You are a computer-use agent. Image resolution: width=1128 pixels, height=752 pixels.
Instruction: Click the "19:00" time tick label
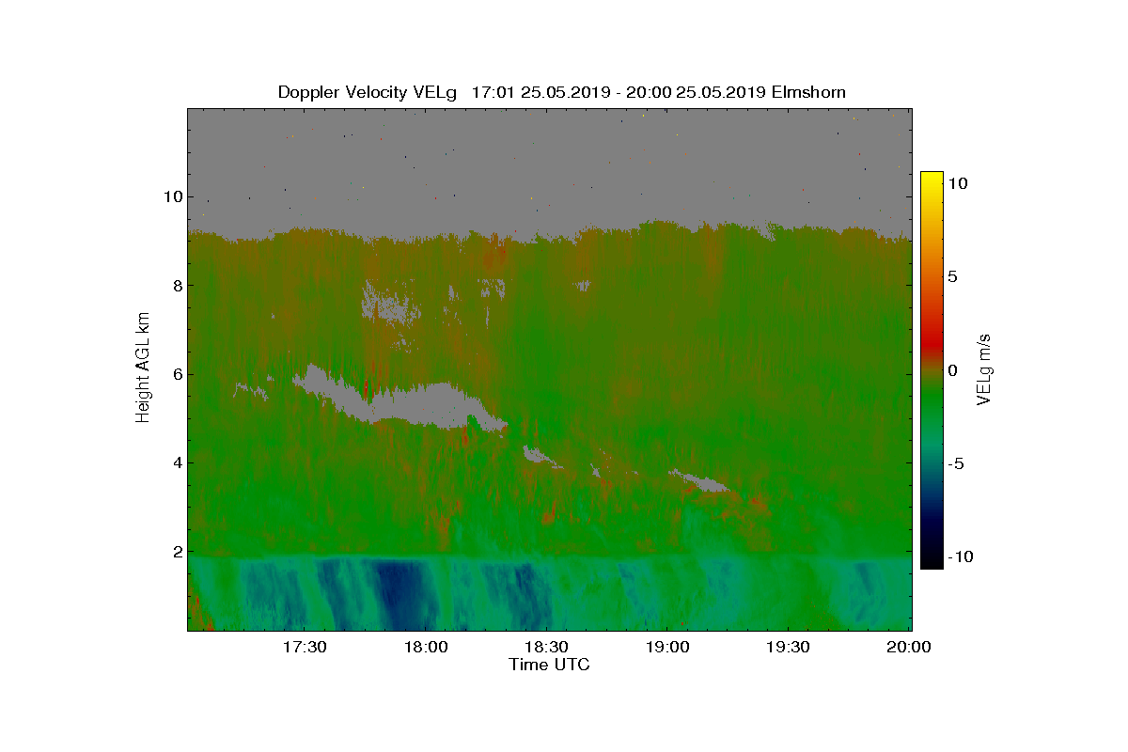click(667, 647)
